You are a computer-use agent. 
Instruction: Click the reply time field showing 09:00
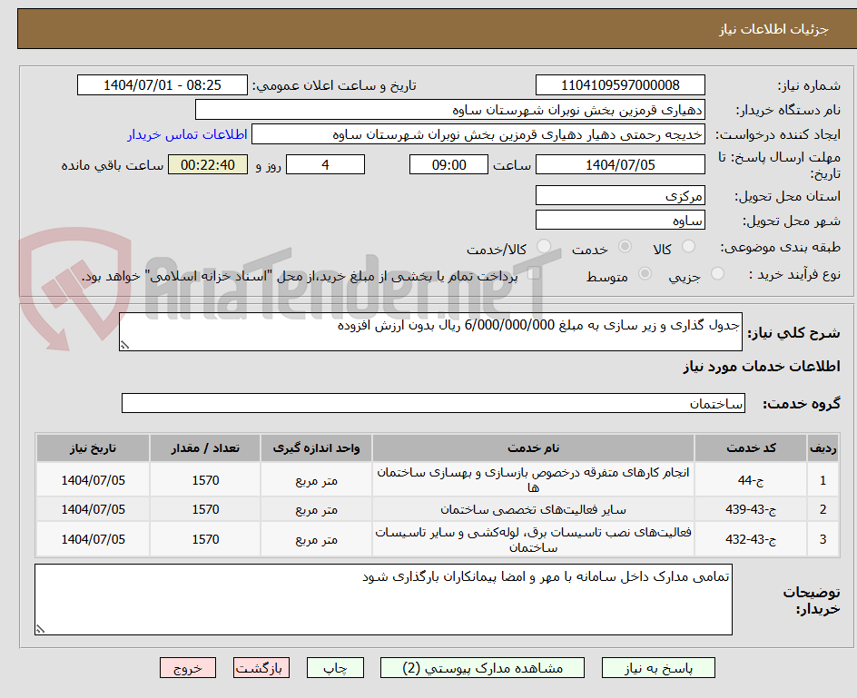pyautogui.click(x=448, y=164)
